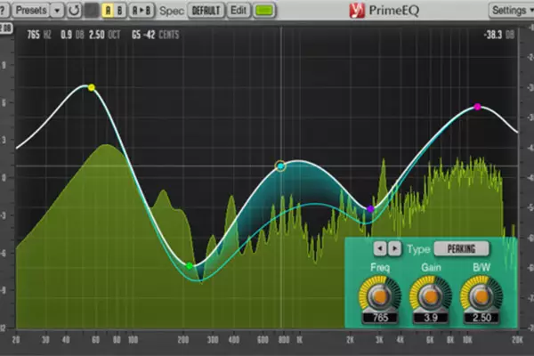Select the A comparison state
Viewport: 534px width, 356px height.
[x=108, y=11]
